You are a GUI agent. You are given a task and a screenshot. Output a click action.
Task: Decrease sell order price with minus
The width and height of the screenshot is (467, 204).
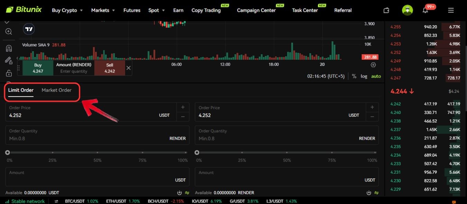click(372, 117)
